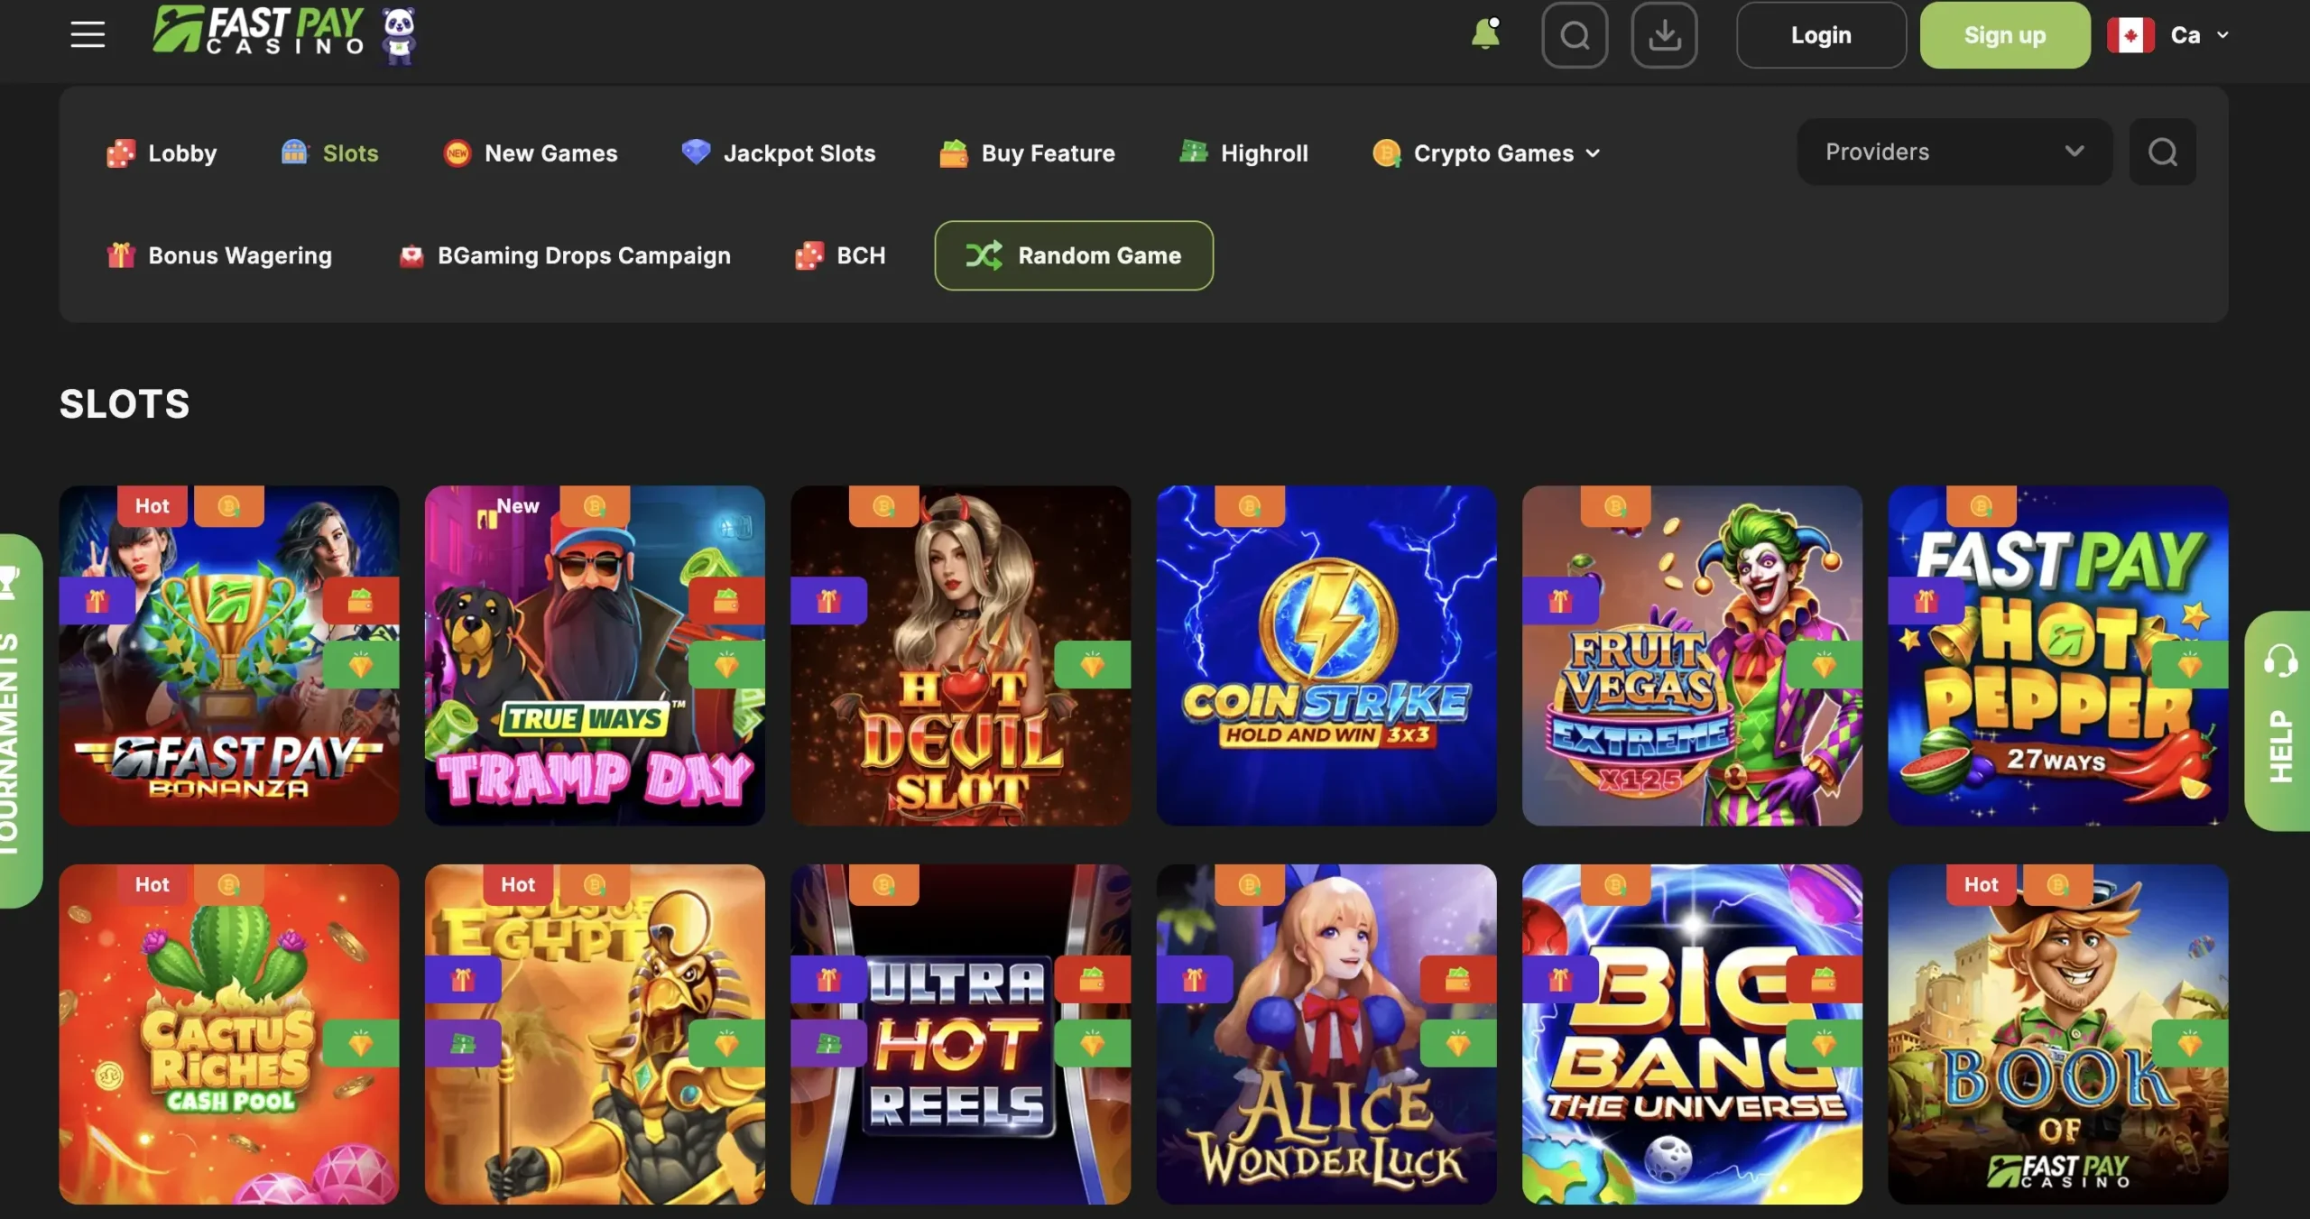The image size is (2310, 1219).
Task: Click the Fast Pay Casino logo
Action: [259, 32]
